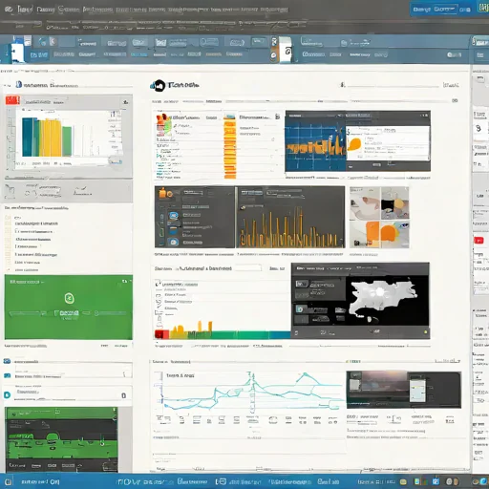Open the dark thumbnail with orange spike histogram
Image resolution: width=489 pixels, height=489 pixels.
[290, 217]
